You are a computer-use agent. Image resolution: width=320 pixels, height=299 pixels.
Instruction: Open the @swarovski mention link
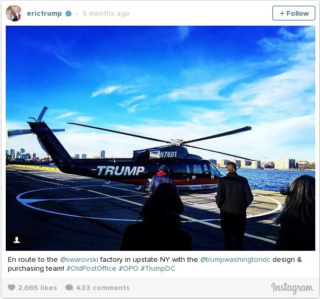tap(79, 260)
